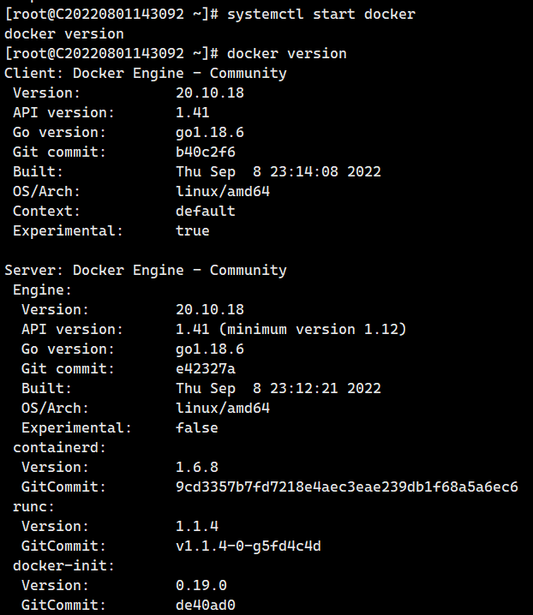This screenshot has width=533, height=615.
Task: Click the runc GitCommit v1.1.4-0-g5fd4c4d
Action: pyautogui.click(x=248, y=546)
